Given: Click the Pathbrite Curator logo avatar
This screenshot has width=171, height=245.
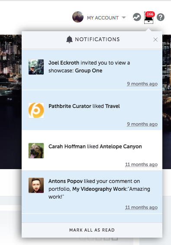Looking at the screenshot, I should coord(36,110).
